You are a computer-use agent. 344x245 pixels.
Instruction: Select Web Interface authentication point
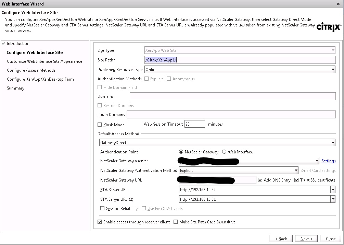(x=225, y=152)
